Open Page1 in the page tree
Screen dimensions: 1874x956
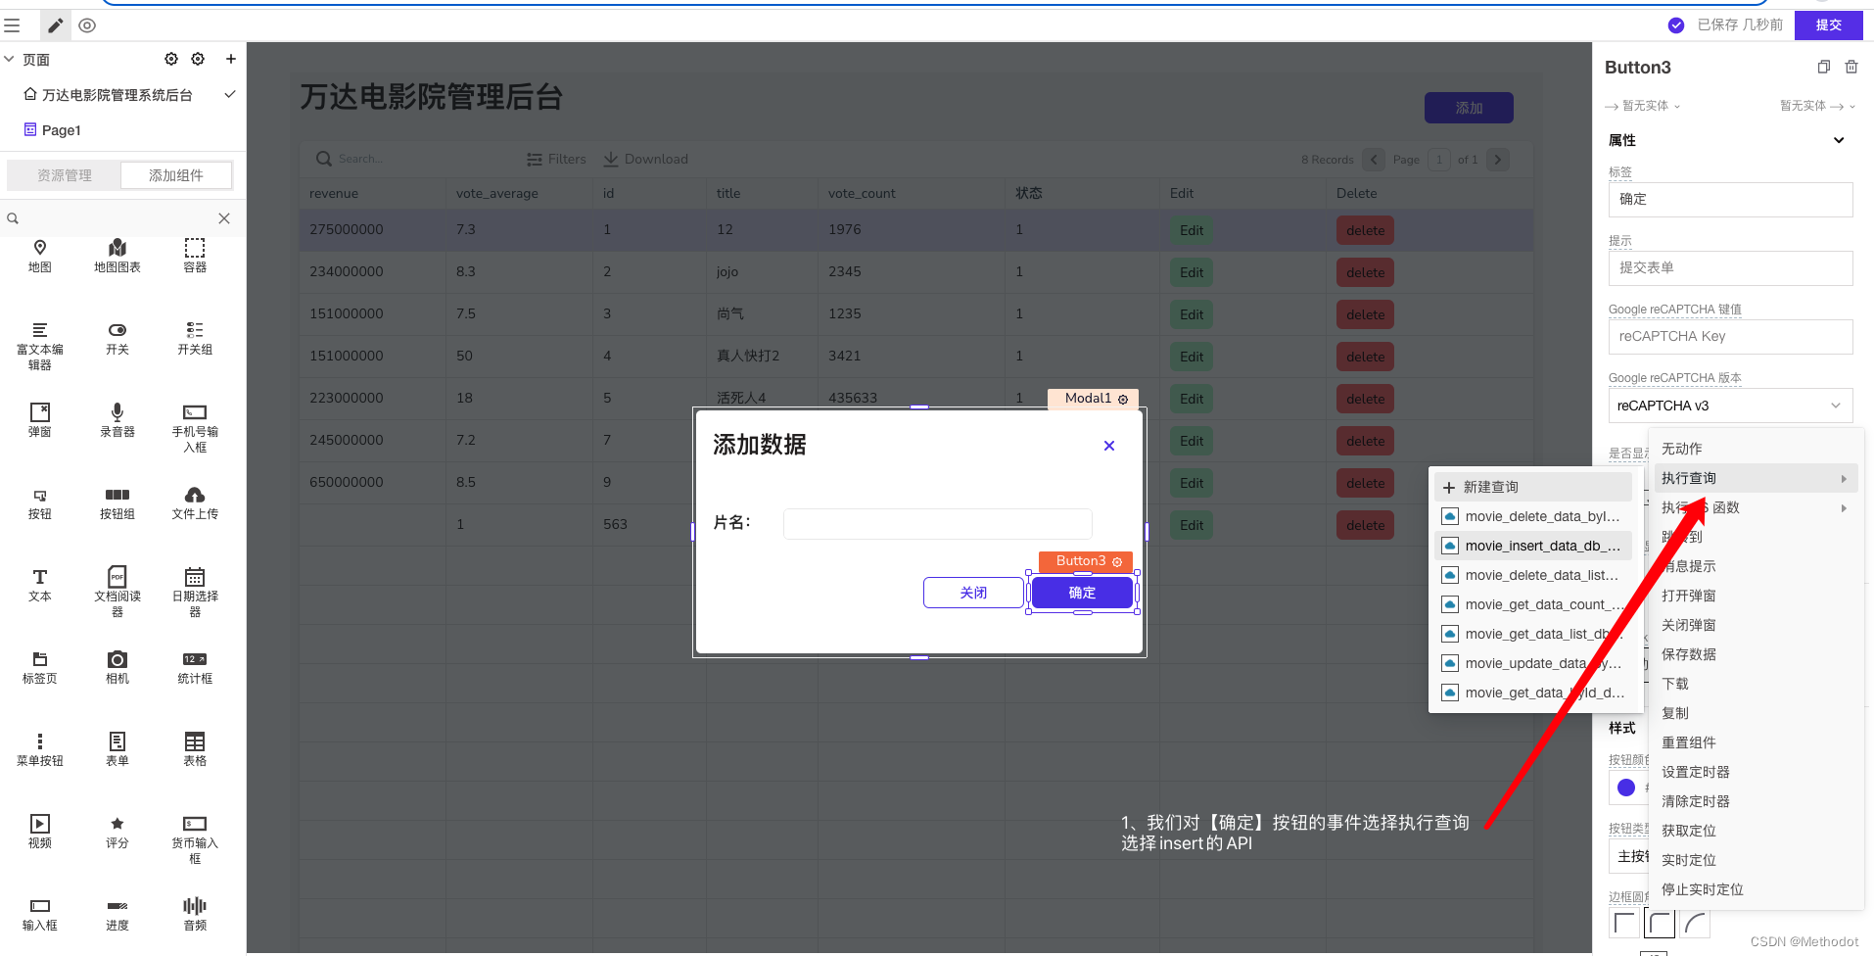click(x=61, y=130)
